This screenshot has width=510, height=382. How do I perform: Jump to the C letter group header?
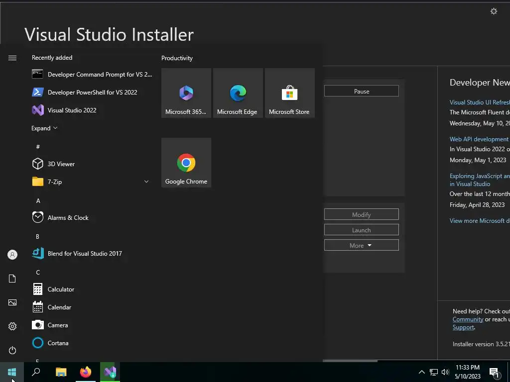tap(38, 272)
